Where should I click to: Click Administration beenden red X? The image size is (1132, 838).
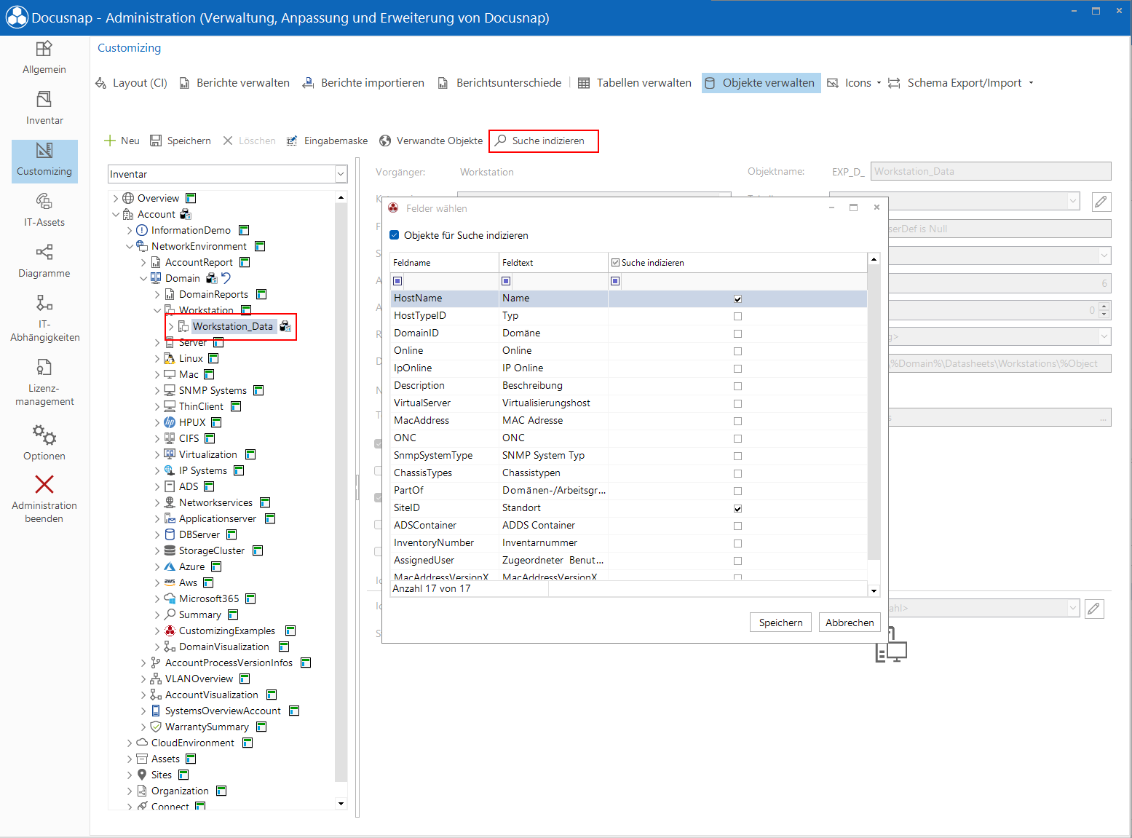click(44, 484)
